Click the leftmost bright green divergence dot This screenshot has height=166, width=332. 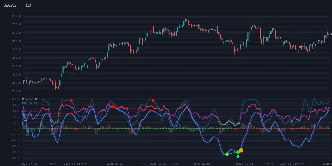point(227,154)
